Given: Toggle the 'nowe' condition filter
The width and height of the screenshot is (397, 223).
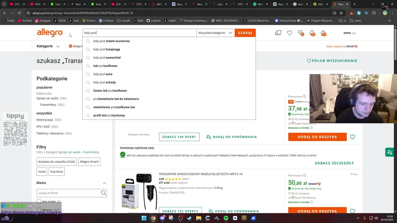Looking at the screenshot, I should click(x=42, y=172).
